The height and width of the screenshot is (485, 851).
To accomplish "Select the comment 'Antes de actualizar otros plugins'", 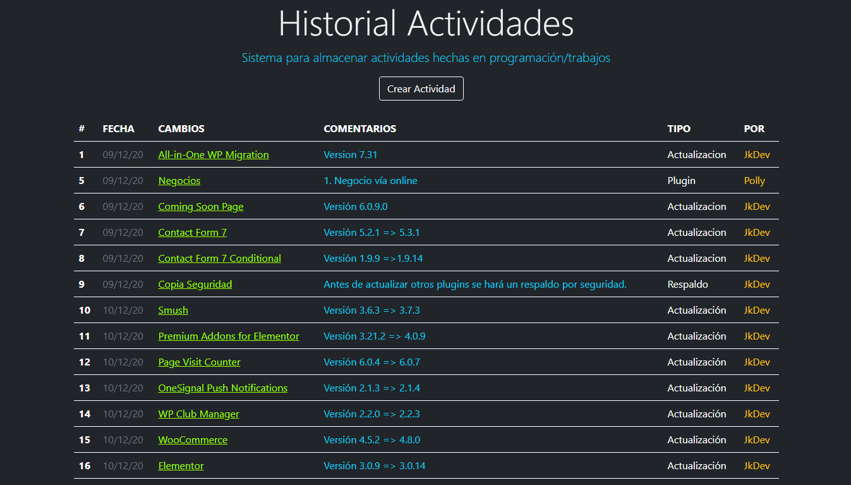I will (475, 285).
